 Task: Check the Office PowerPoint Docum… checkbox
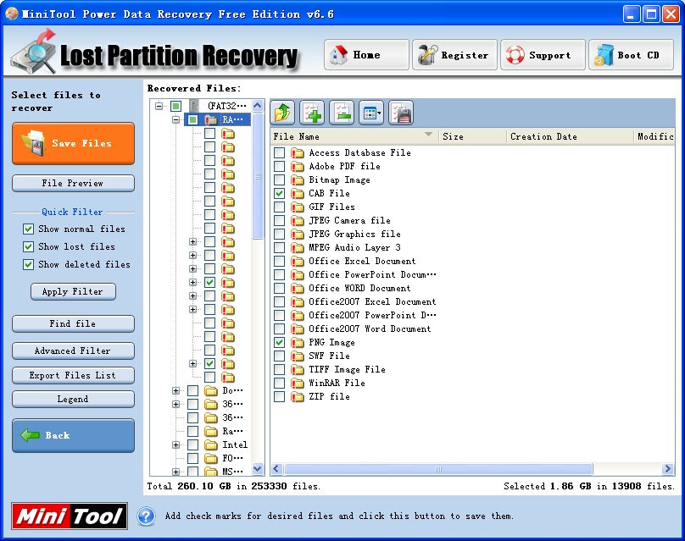(279, 274)
